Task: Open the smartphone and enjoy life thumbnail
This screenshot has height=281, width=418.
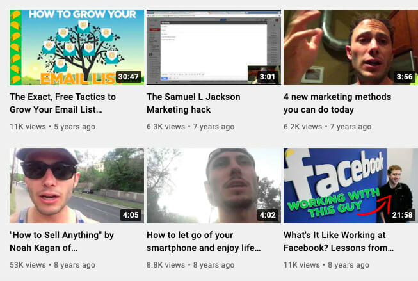Action: (x=214, y=186)
